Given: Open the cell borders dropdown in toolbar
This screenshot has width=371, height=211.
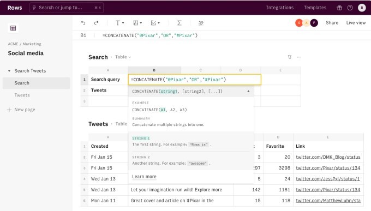Looking at the screenshot, I should coord(137,23).
